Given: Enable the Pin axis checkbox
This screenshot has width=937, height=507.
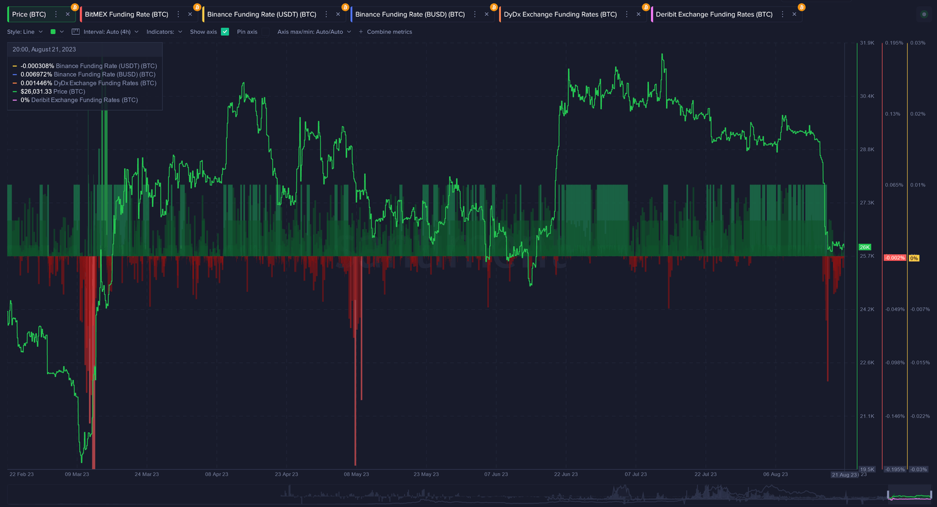Looking at the screenshot, I should point(264,32).
